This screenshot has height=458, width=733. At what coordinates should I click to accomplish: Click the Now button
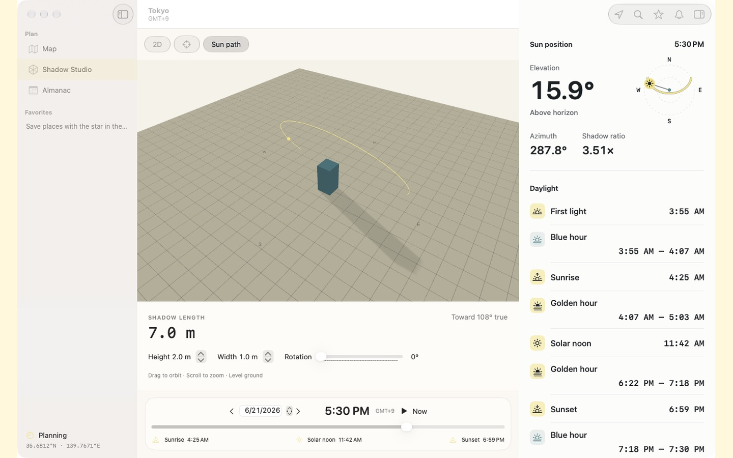(420, 411)
